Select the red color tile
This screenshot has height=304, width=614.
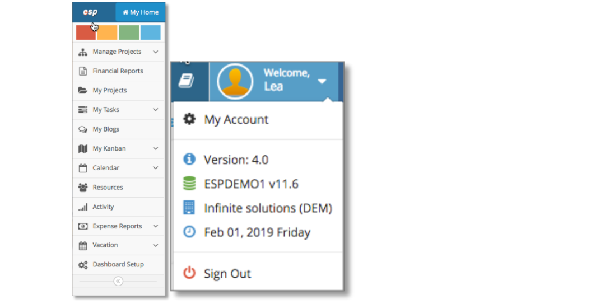click(x=86, y=32)
